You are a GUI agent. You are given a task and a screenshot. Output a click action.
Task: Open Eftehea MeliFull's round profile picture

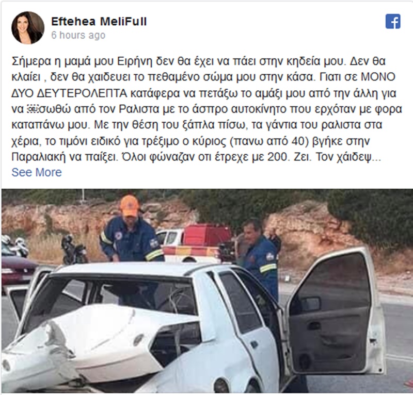[28, 28]
